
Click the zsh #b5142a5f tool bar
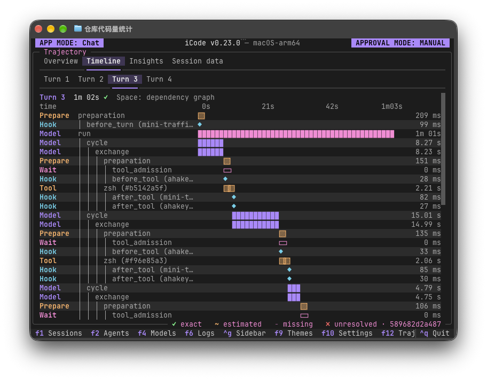pos(229,188)
